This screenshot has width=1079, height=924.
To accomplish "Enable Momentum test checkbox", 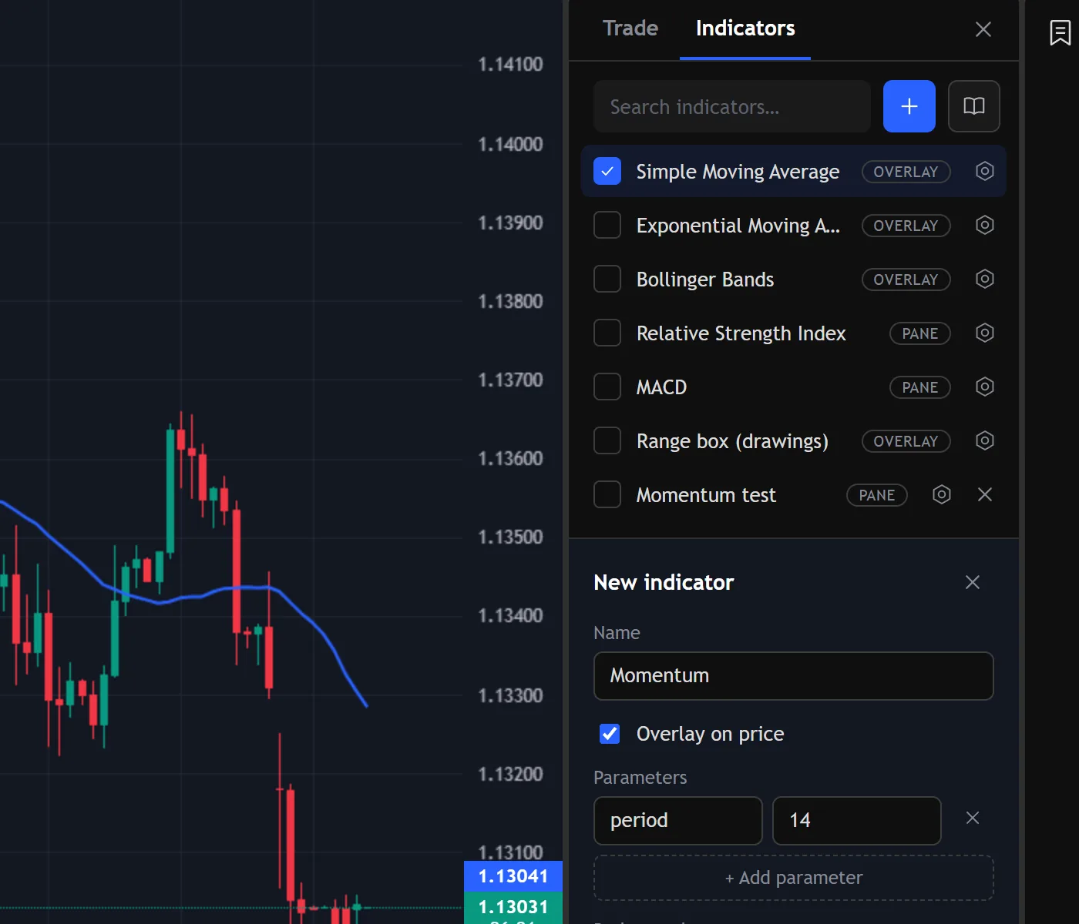I will (607, 494).
